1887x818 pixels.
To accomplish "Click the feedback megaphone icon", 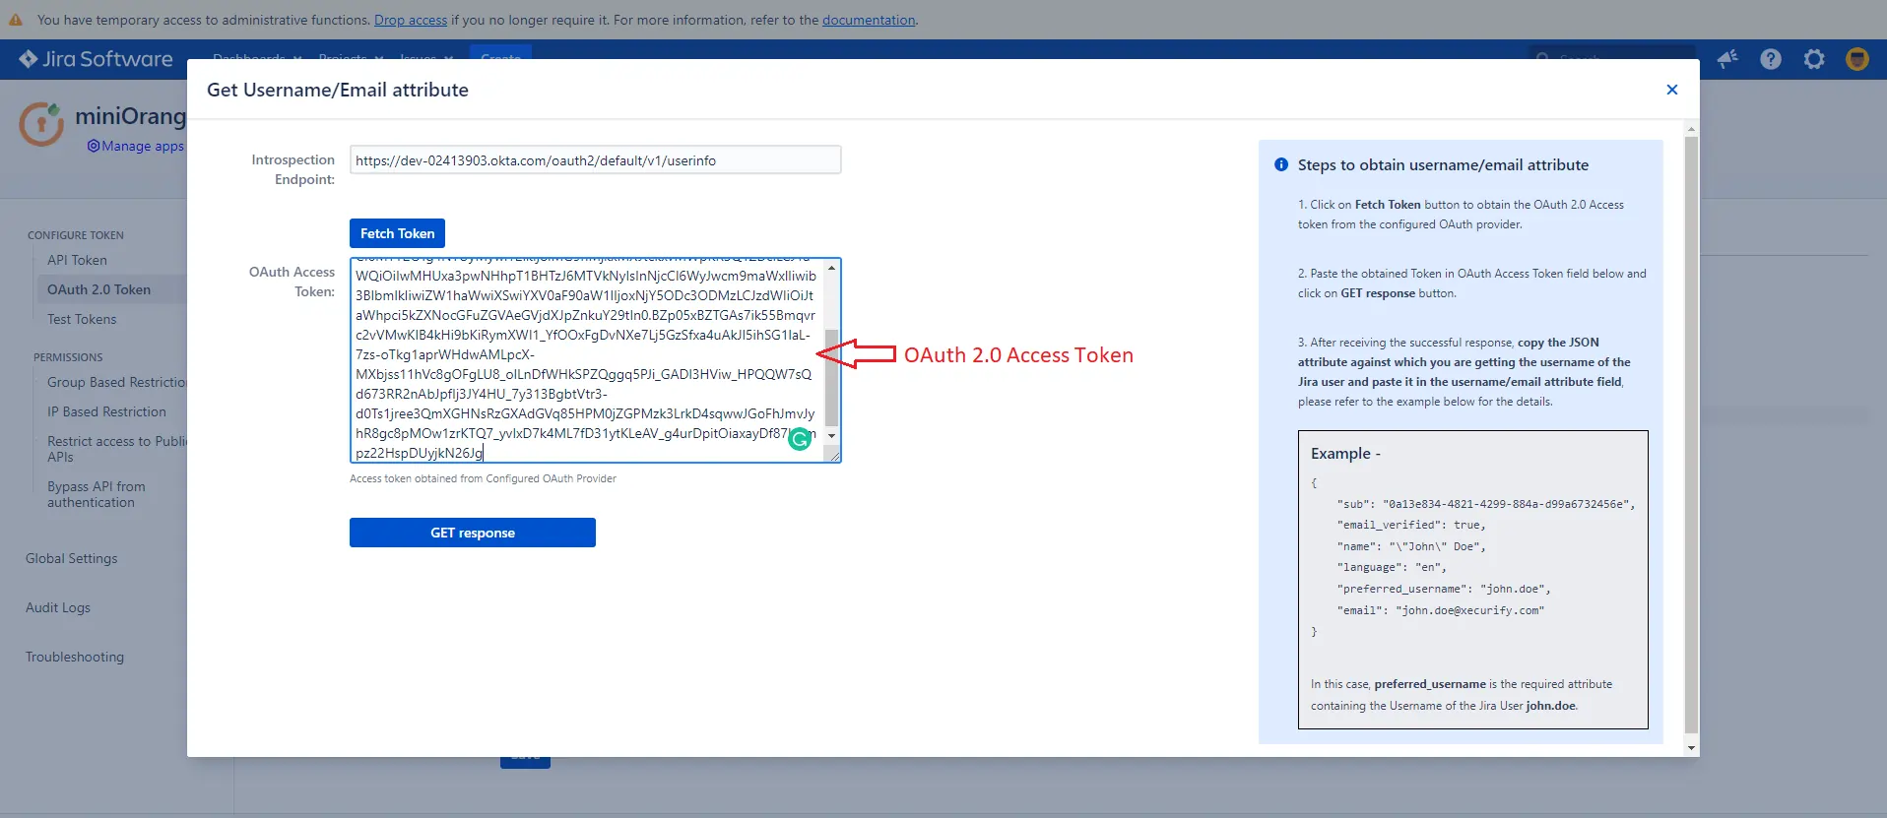I will [x=1727, y=59].
